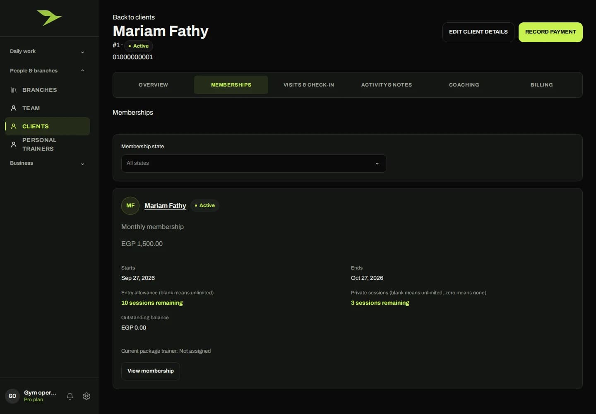This screenshot has height=414, width=596.
Task: Switch to the Coaching tab
Action: pos(464,85)
